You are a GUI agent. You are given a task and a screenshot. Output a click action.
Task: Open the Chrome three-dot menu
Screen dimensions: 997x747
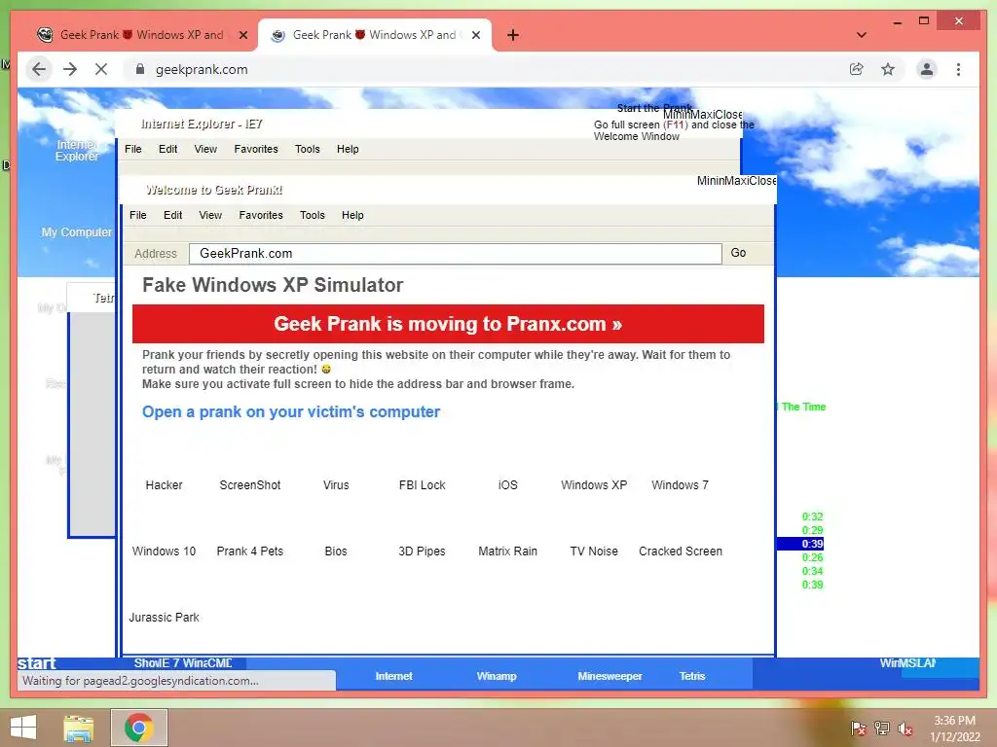pyautogui.click(x=958, y=69)
